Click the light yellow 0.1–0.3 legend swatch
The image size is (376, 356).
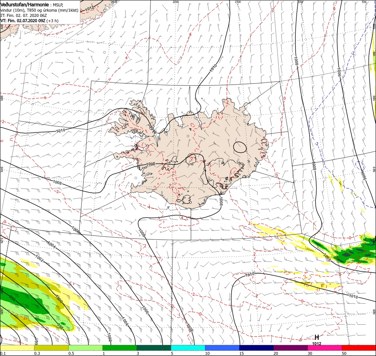17,348
